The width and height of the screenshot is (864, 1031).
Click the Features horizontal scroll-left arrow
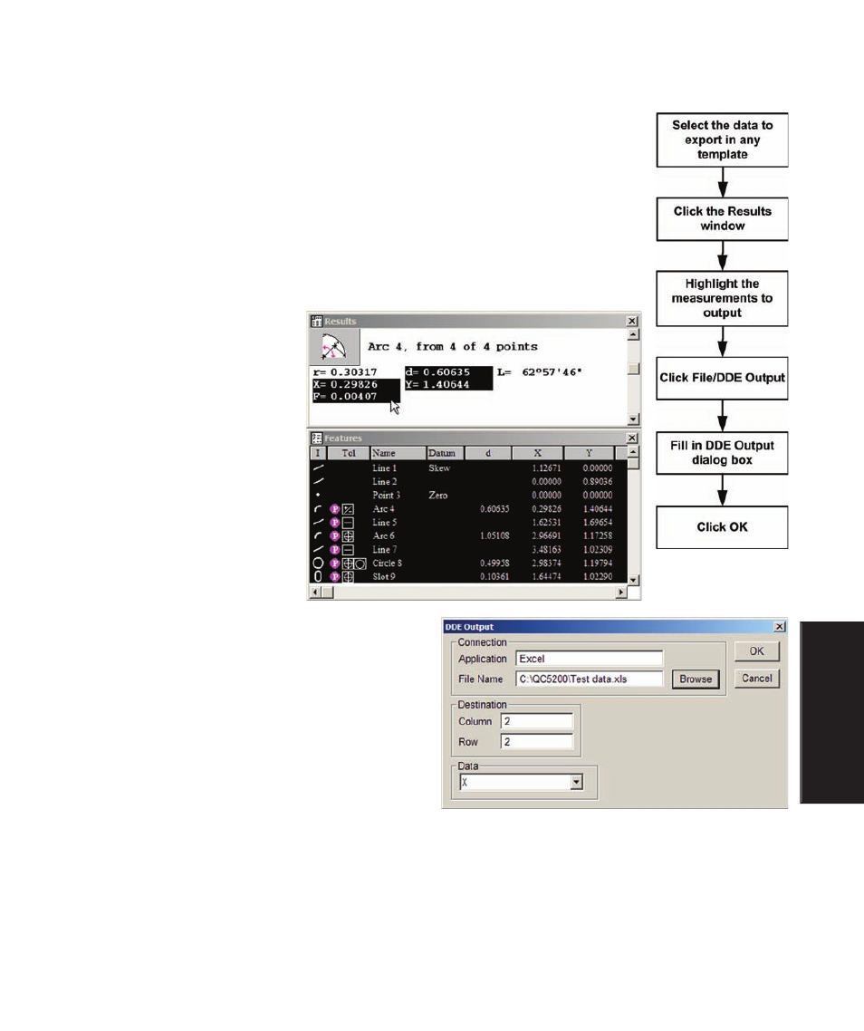coord(315,593)
